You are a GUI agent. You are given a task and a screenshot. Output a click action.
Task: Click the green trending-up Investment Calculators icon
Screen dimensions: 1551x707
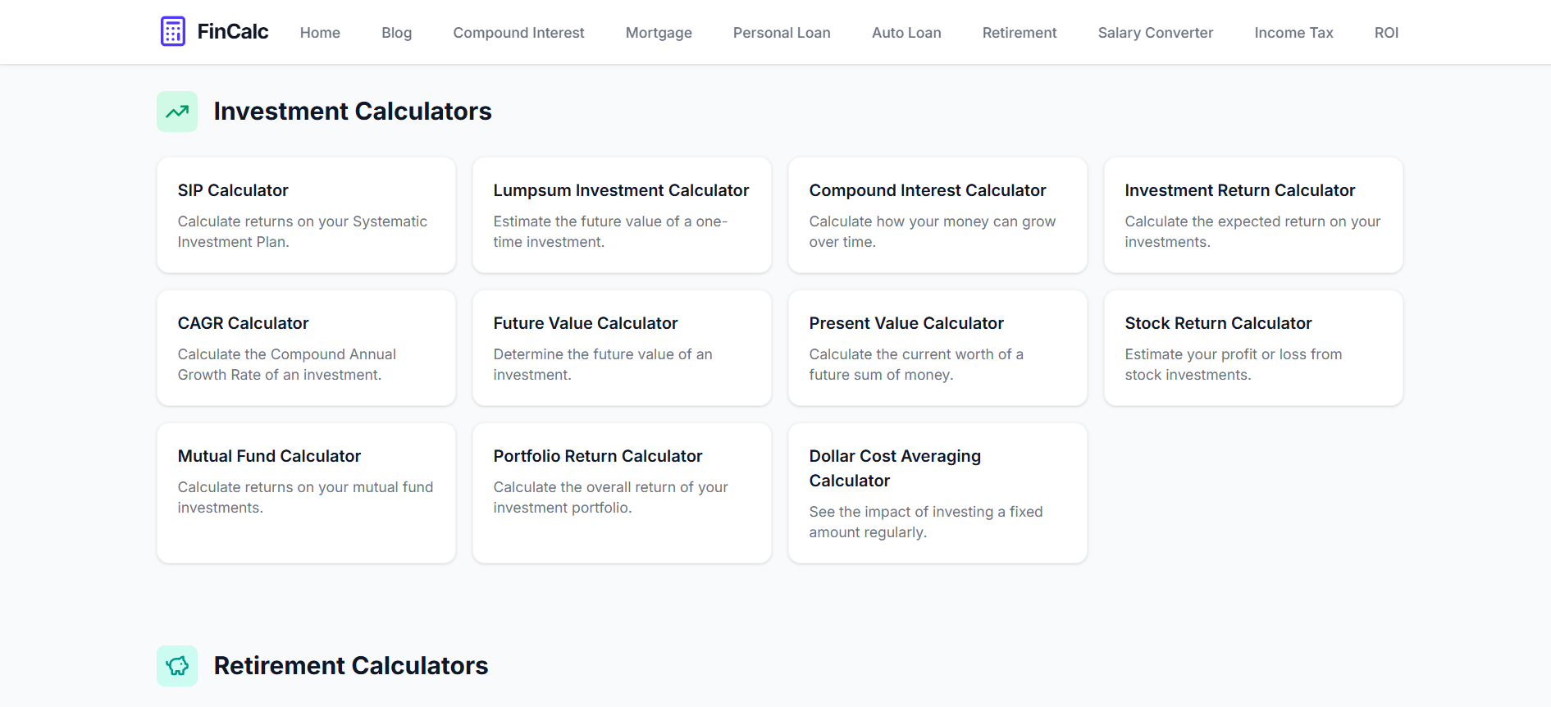(176, 111)
